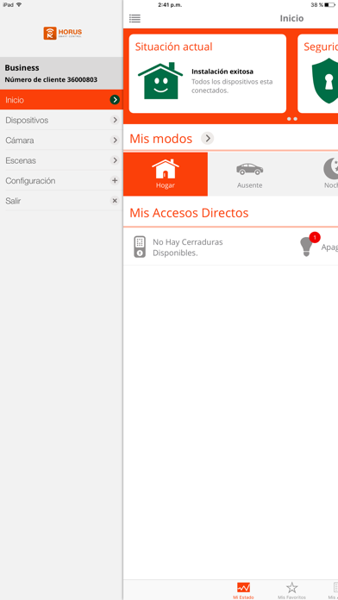Open Configuración in the side menu
338x600 pixels.
tap(61, 181)
